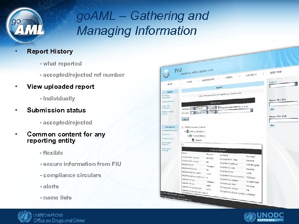Click the '7070432' registered phone number value

point(250,178)
